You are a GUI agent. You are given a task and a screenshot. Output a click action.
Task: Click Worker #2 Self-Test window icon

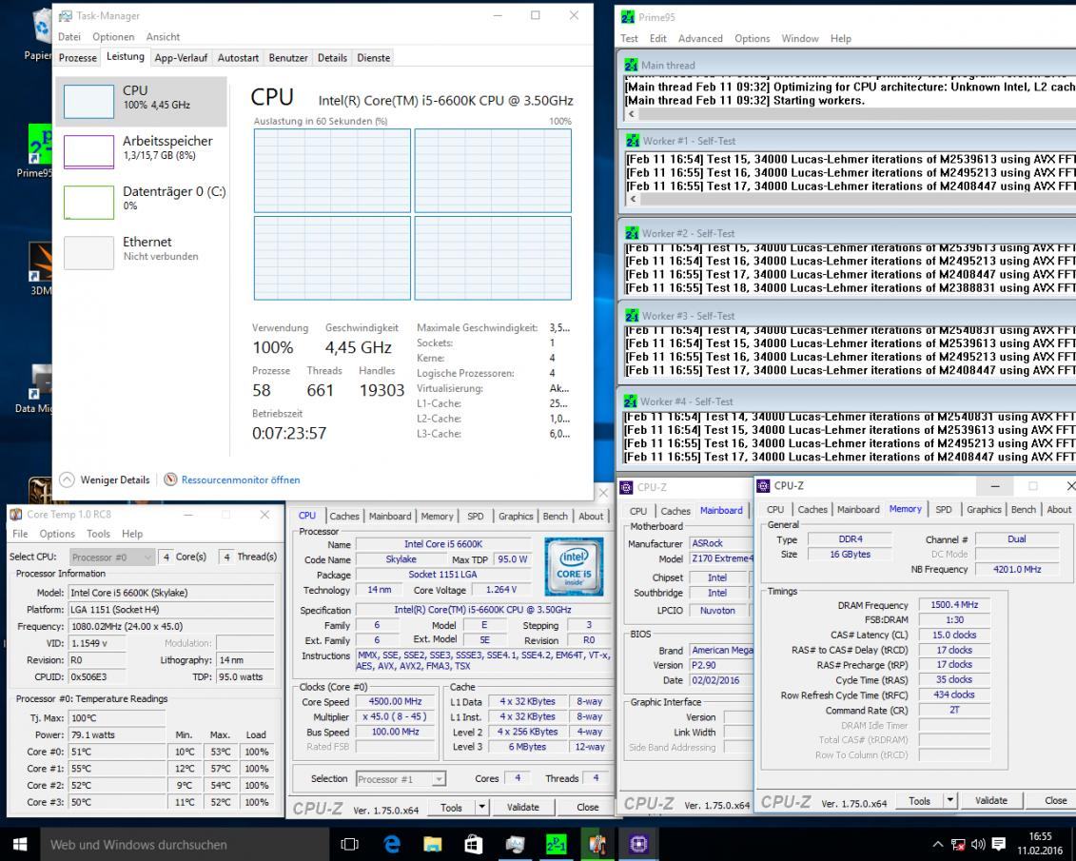632,233
